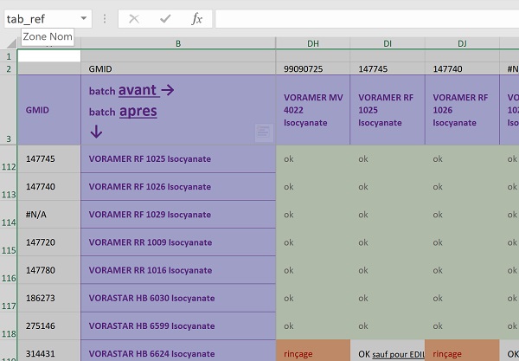Click the Cancel (X) formula bar icon
The image size is (519, 361).
click(134, 19)
